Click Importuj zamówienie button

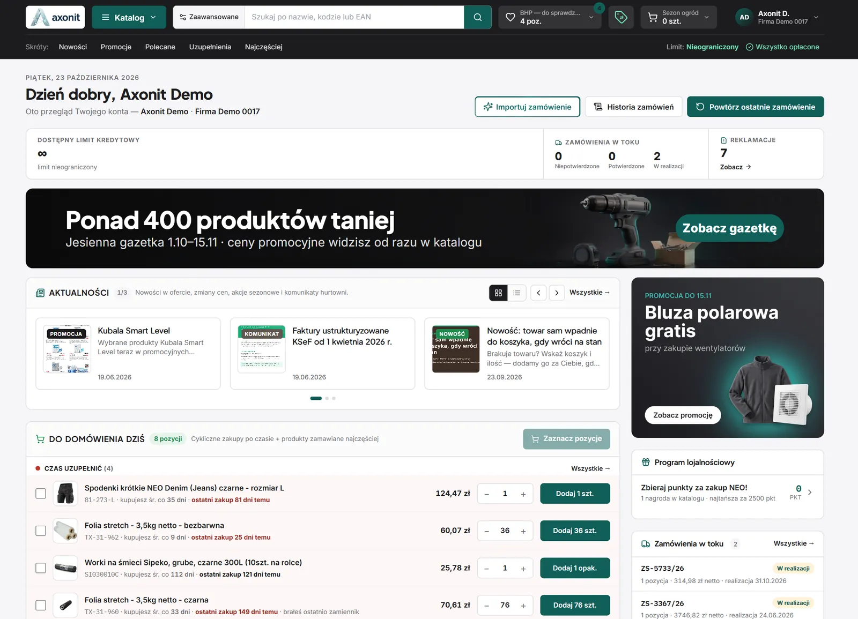pyautogui.click(x=527, y=107)
